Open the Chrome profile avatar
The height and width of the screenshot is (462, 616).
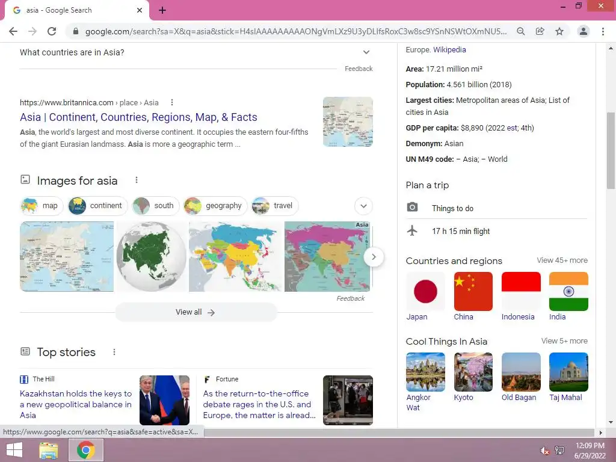coord(584,31)
